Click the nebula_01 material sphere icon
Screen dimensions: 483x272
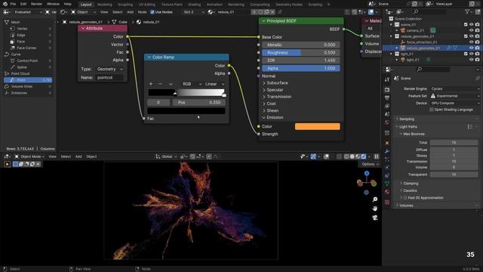click(x=211, y=12)
